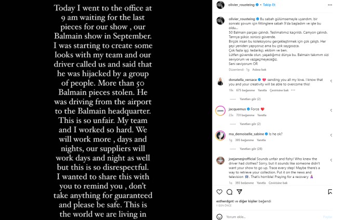The width and height of the screenshot is (345, 220).
Task: Open the emoji picker in comment box
Action: [x=221, y=216]
